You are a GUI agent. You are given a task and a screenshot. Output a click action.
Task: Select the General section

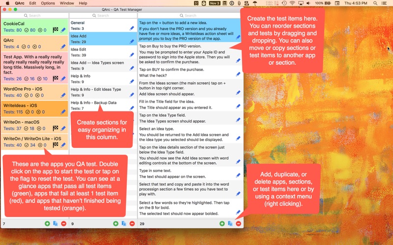[x=103, y=25]
